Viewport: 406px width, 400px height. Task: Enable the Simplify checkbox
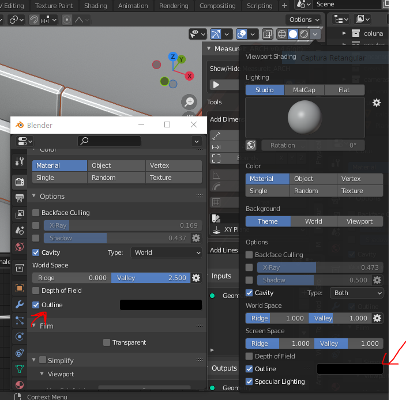tap(43, 360)
